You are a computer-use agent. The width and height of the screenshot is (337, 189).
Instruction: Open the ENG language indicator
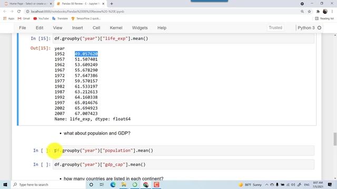point(306,184)
